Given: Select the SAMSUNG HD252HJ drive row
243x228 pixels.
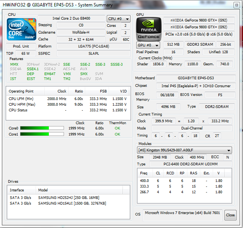Looking at the screenshot, I should pyautogui.click(x=68, y=198).
